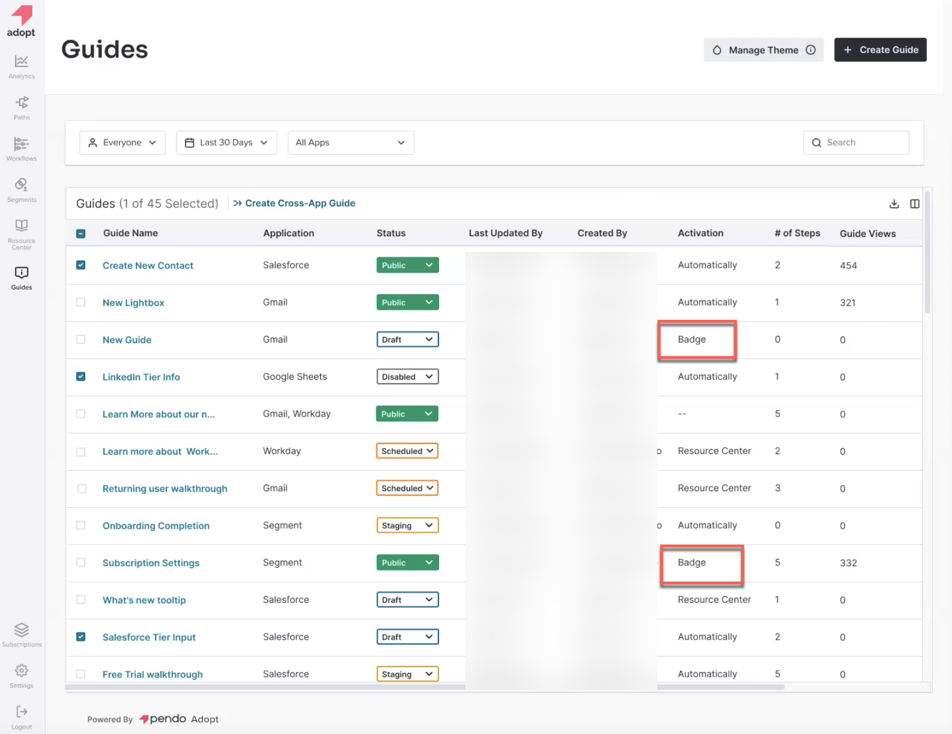This screenshot has width=952, height=734.
Task: Sort by Last Updated By column
Action: [506, 233]
